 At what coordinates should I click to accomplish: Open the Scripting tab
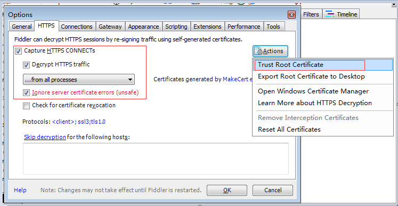[176, 27]
